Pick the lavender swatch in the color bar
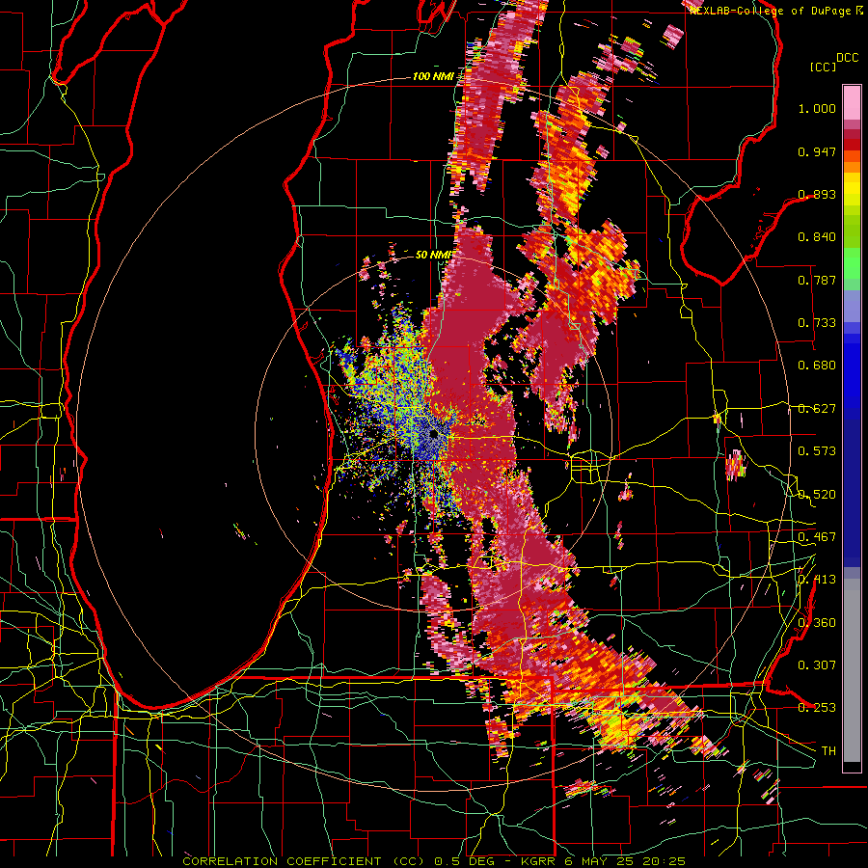This screenshot has height=868, width=868. click(852, 306)
